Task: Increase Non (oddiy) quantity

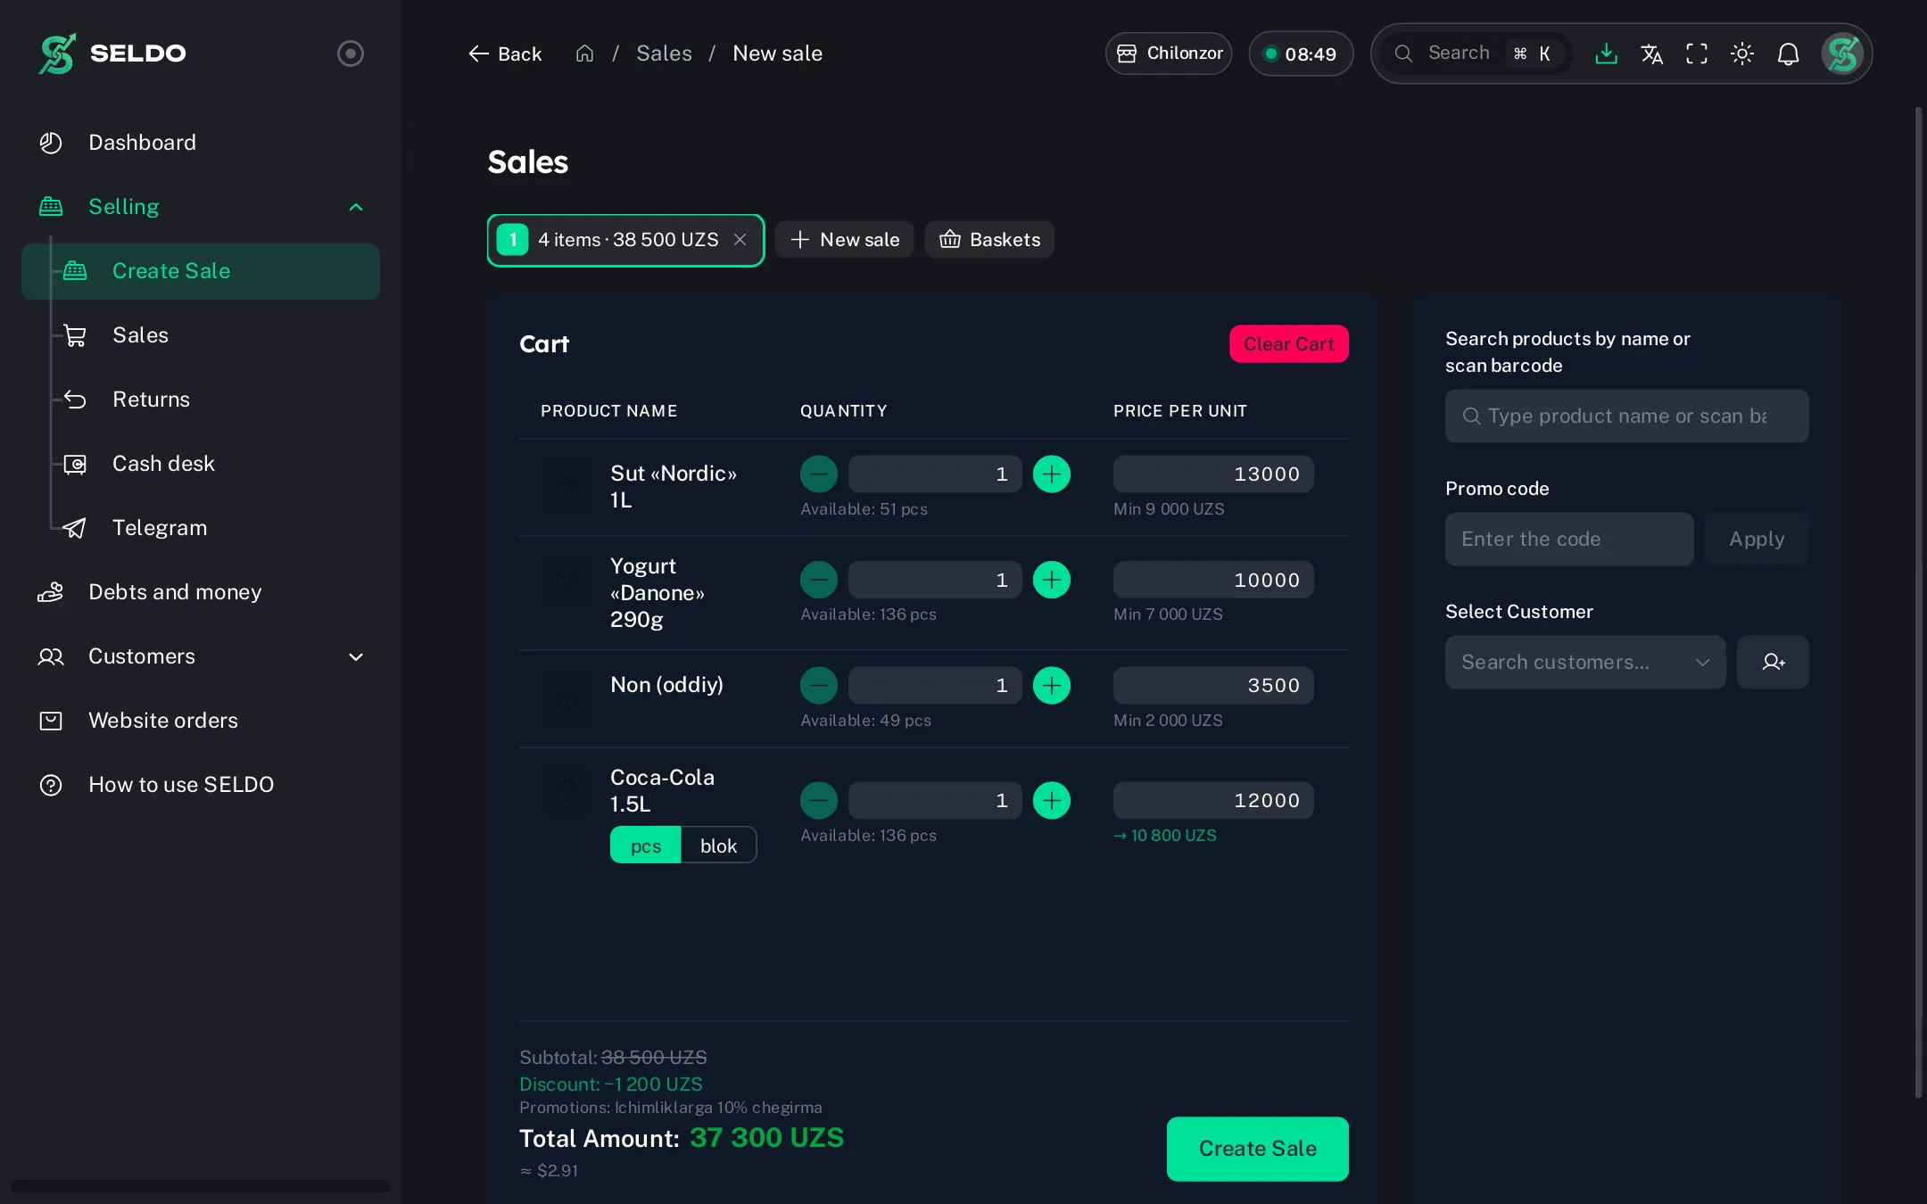Action: (x=1051, y=686)
